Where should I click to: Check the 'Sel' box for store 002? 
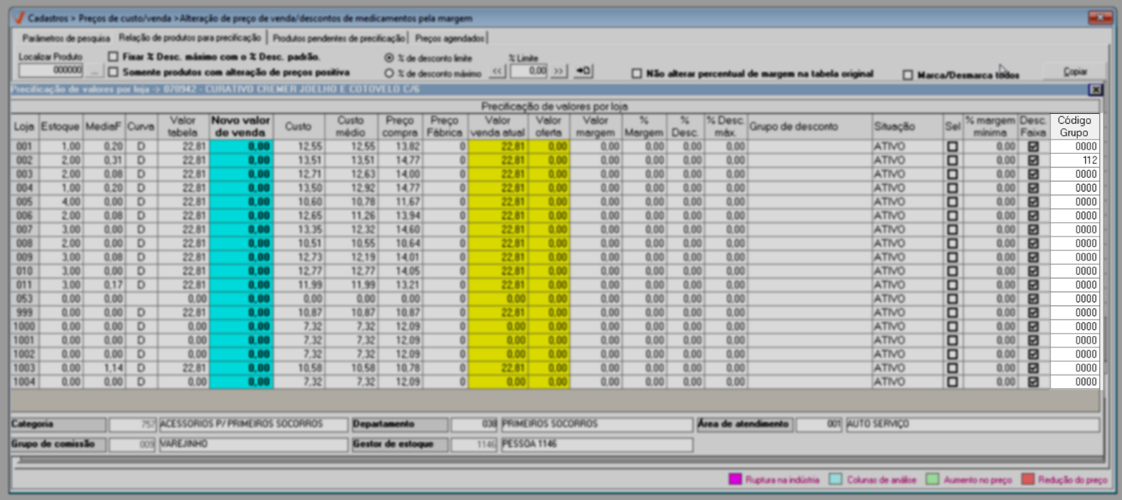[952, 160]
